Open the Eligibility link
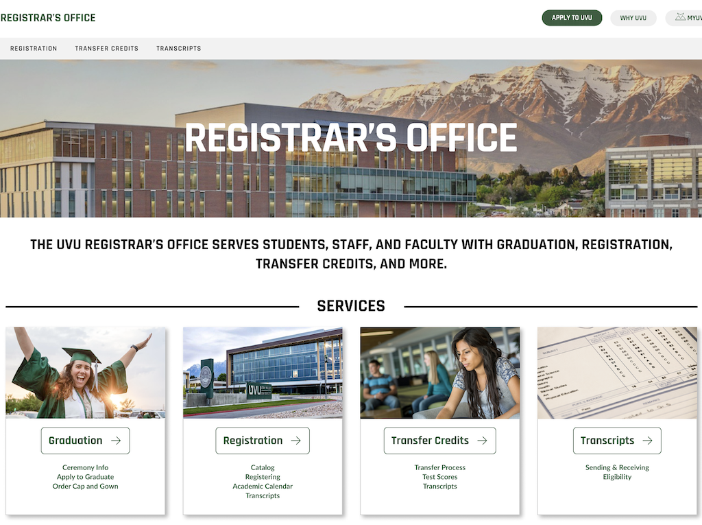This screenshot has width=702, height=525. point(617,477)
